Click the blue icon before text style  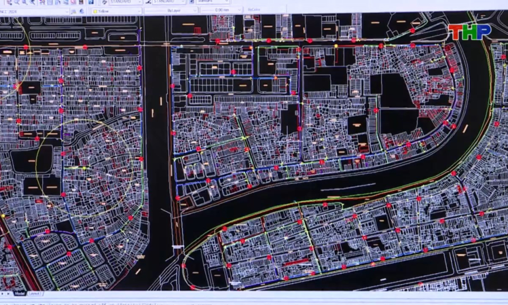point(91,2)
